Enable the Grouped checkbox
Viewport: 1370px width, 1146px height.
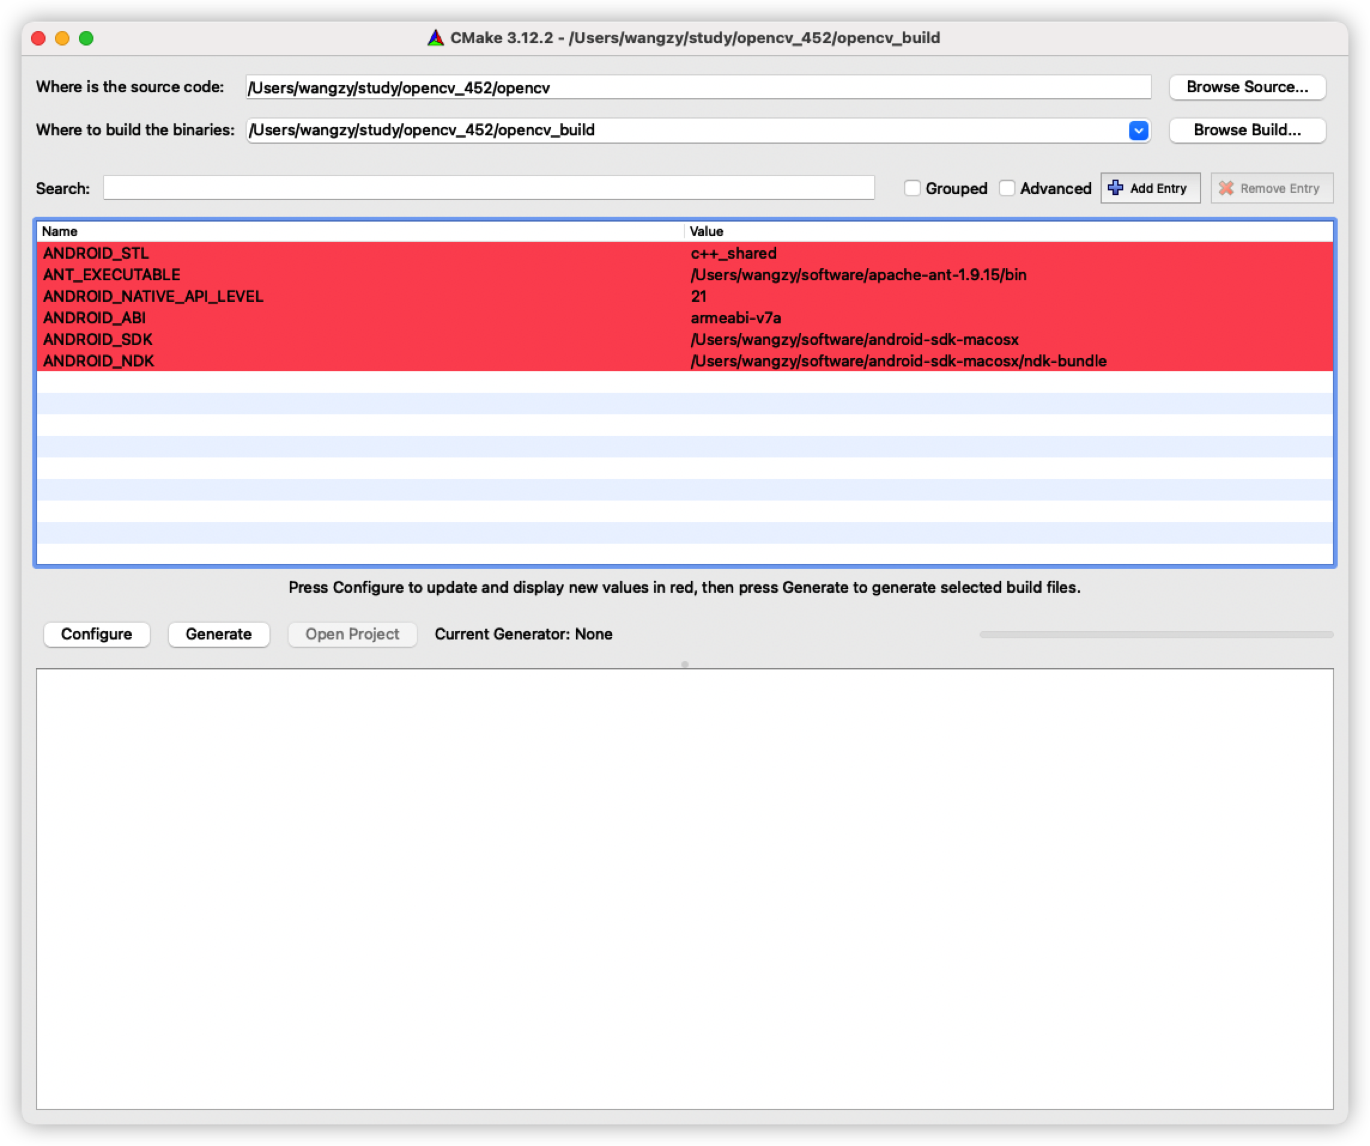(x=912, y=188)
